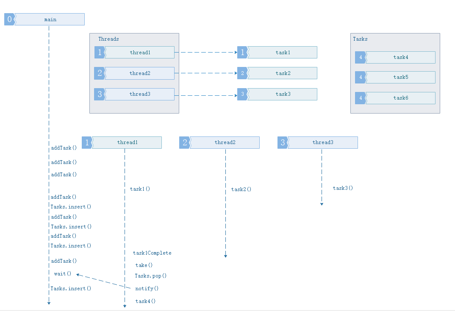Select the task6 block in Tasks group
This screenshot has width=455, height=311.
pyautogui.click(x=400, y=98)
